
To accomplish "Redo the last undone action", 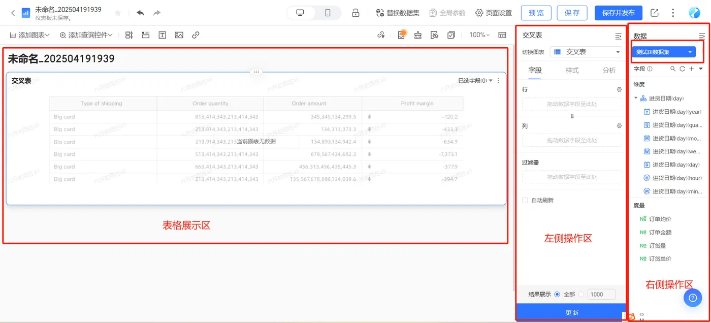I will pos(157,13).
